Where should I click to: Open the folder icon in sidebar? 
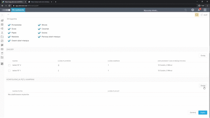point(2,37)
